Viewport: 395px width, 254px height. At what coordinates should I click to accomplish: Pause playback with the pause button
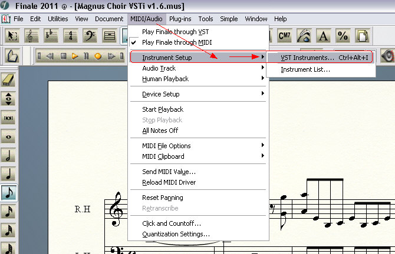[x=86, y=56]
